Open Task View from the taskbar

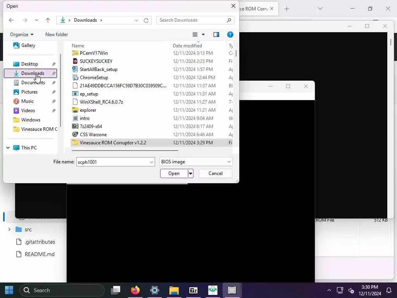pyautogui.click(x=116, y=290)
